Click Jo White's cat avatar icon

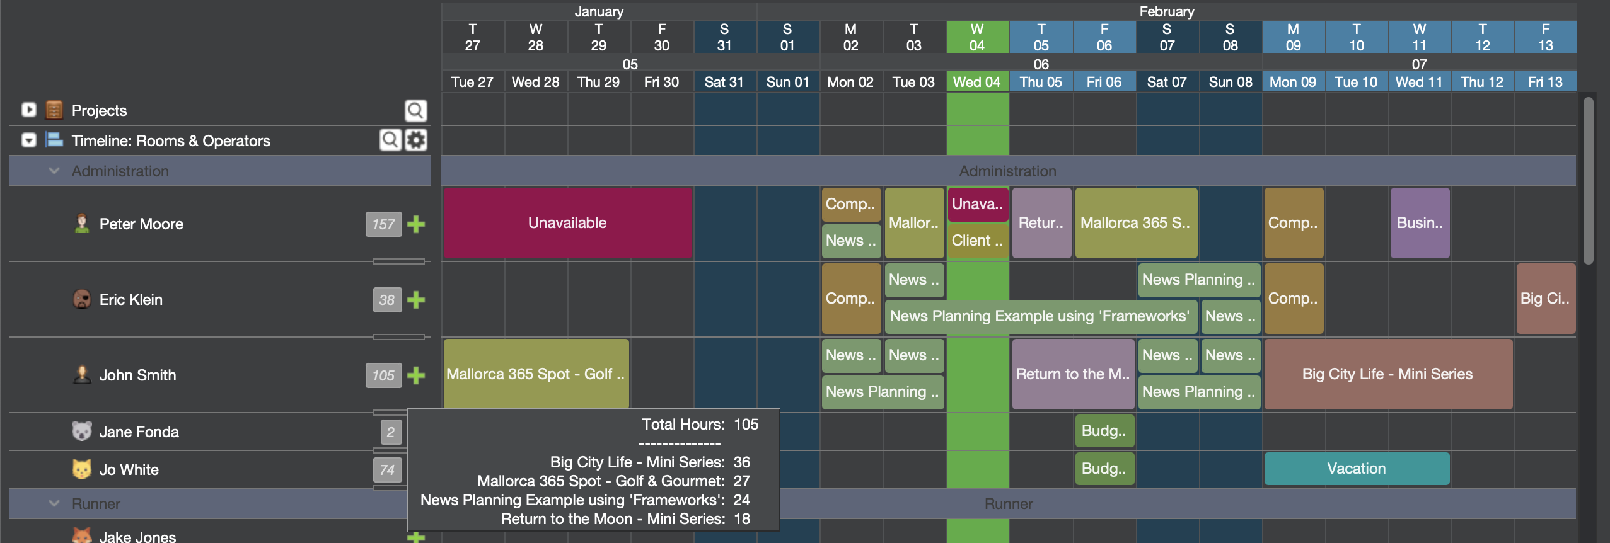[x=81, y=469]
